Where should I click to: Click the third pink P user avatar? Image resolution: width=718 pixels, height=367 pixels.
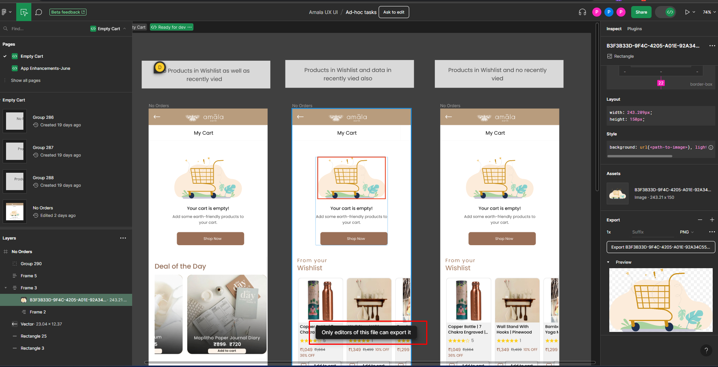(x=621, y=12)
